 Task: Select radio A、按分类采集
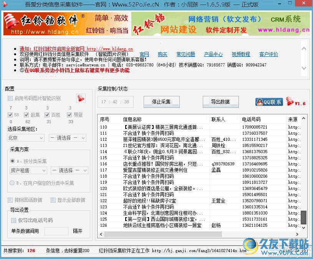[12, 161]
